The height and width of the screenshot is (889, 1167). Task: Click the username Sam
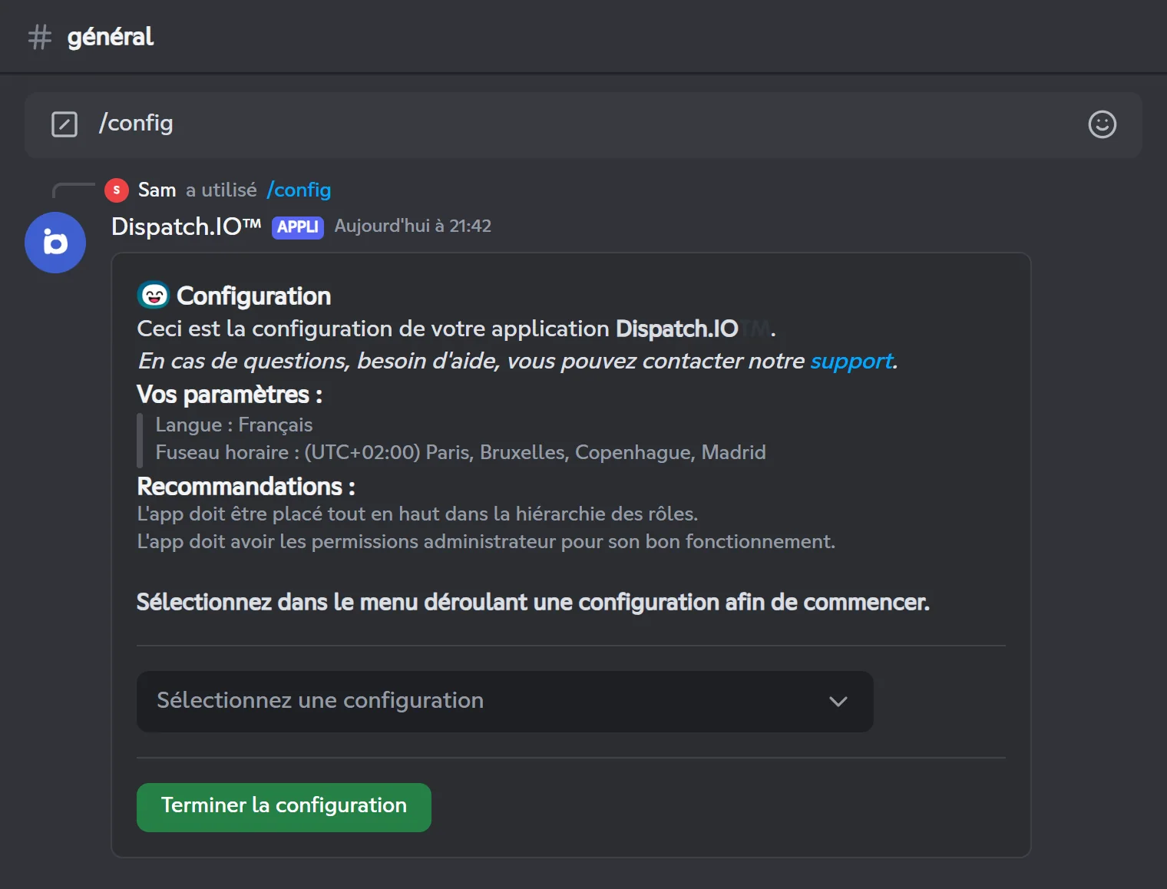point(157,190)
